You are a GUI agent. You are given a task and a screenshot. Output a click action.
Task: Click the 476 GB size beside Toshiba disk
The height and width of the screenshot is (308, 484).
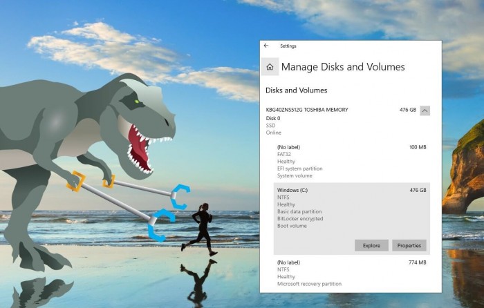tap(407, 110)
